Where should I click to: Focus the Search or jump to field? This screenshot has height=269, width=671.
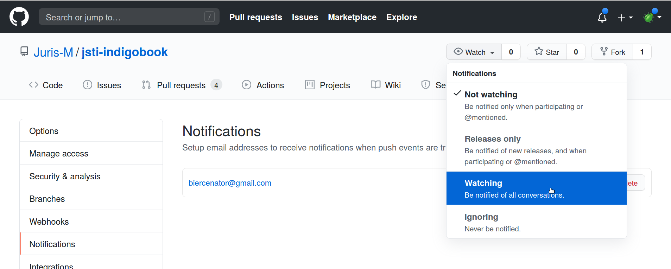tap(129, 17)
